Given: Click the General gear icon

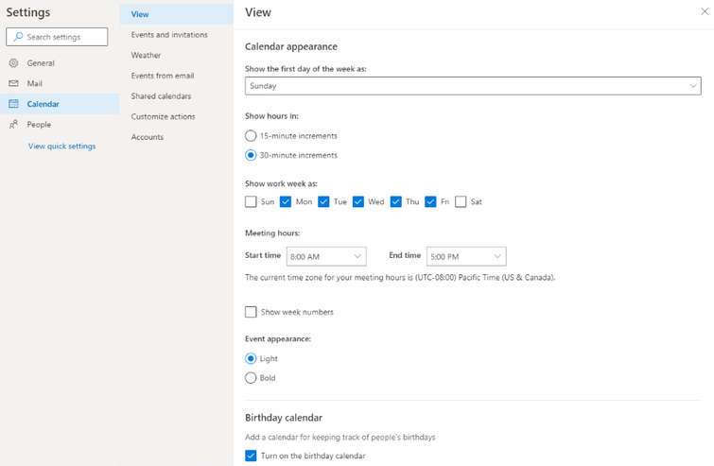Looking at the screenshot, I should click(13, 63).
